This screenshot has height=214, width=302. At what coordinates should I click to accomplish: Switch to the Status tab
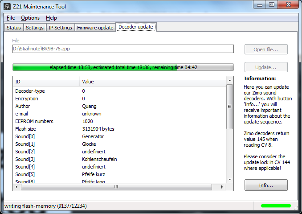click(x=14, y=28)
